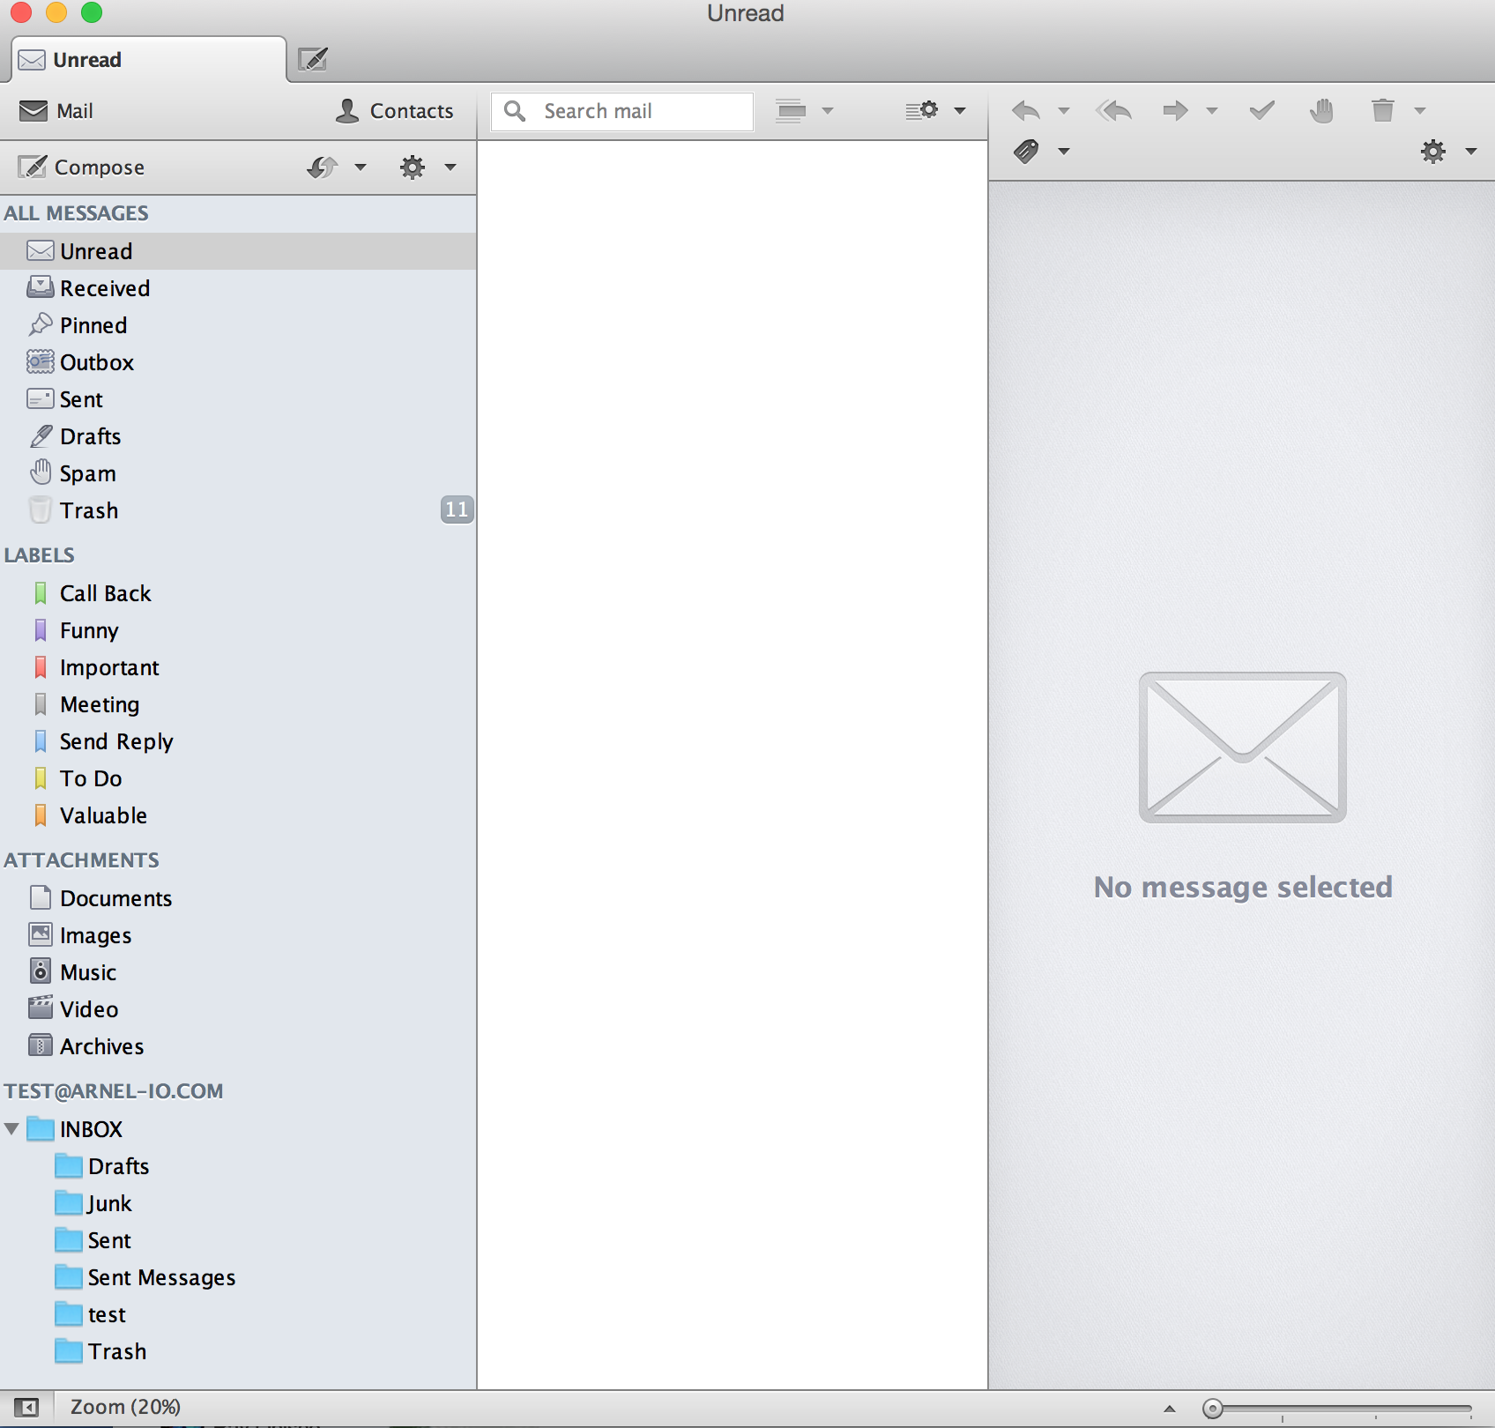Click the sidebar gear settings icon

pyautogui.click(x=413, y=167)
